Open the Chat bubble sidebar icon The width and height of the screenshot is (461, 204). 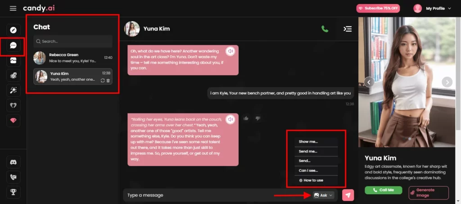coord(13,45)
